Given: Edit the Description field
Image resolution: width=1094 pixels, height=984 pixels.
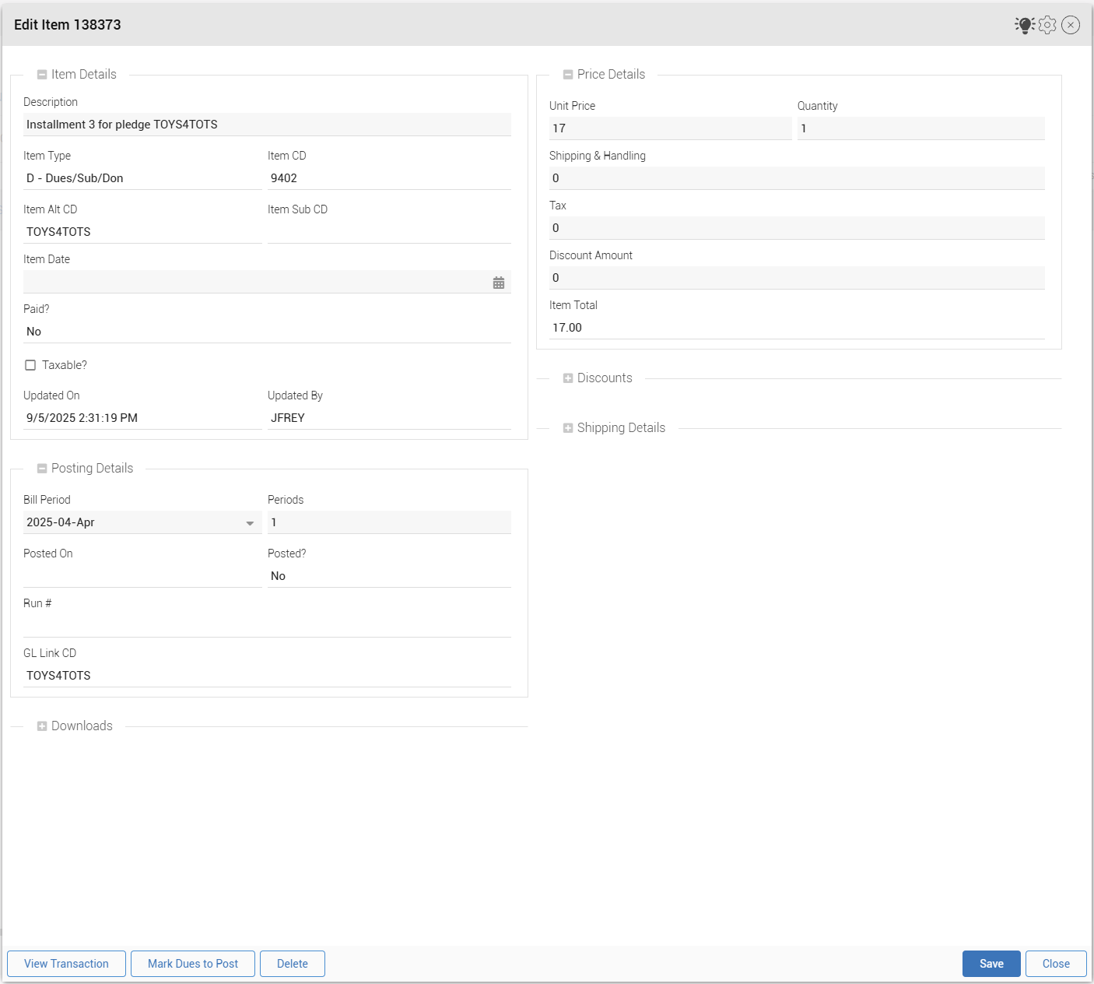Looking at the screenshot, I should [267, 125].
